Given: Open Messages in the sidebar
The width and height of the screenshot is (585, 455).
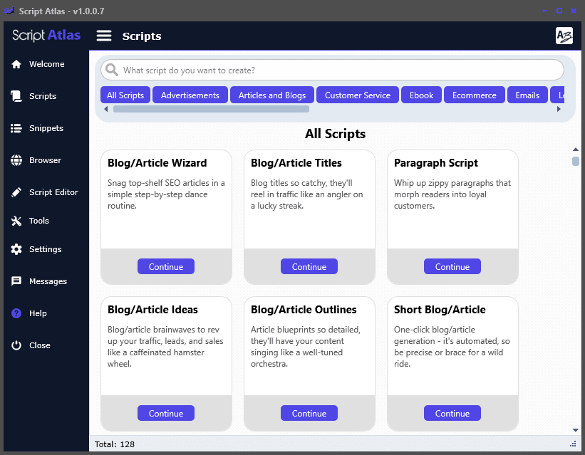Looking at the screenshot, I should click(48, 281).
